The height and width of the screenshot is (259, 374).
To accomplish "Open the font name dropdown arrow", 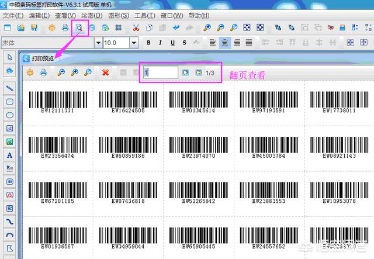I will [98, 43].
